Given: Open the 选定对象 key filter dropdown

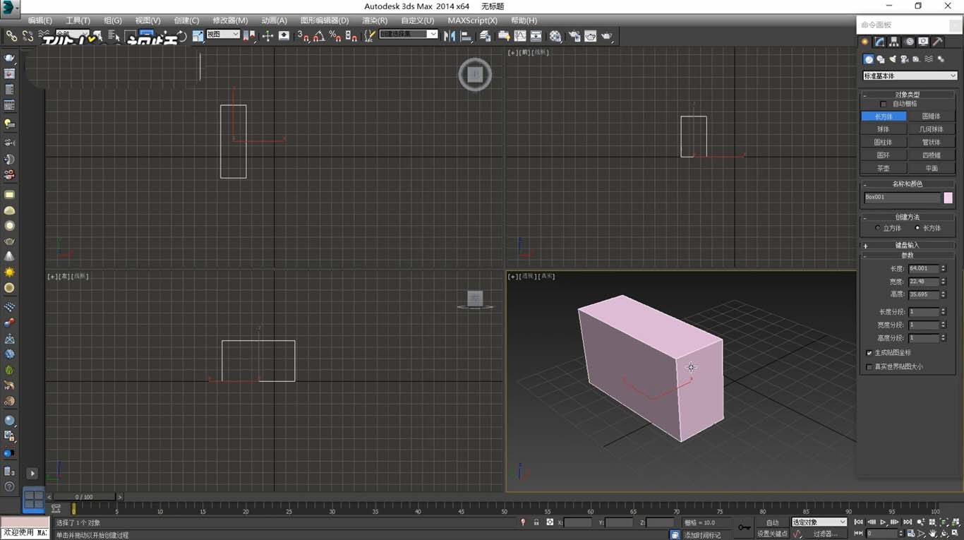Looking at the screenshot, I should click(x=819, y=522).
